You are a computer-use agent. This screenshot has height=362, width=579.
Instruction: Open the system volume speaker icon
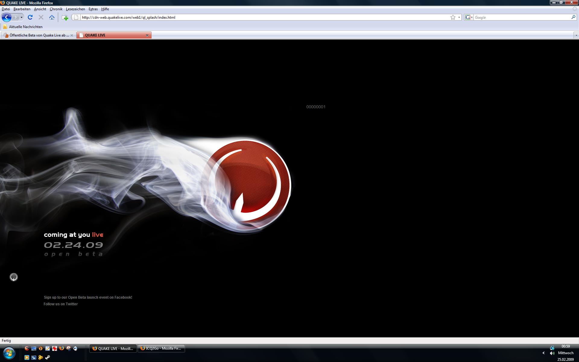click(552, 353)
